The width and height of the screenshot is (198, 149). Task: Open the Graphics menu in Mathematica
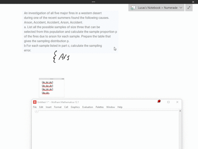click(75, 107)
